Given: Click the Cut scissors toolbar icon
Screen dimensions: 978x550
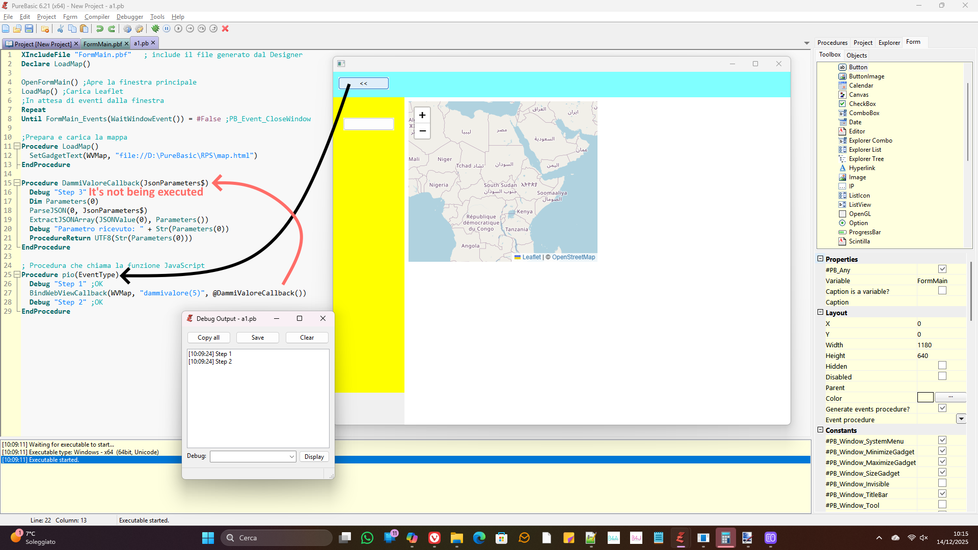Looking at the screenshot, I should [60, 29].
